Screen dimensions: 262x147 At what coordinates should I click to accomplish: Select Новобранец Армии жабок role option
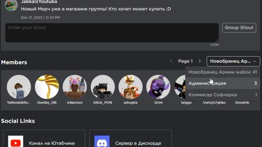(223, 72)
